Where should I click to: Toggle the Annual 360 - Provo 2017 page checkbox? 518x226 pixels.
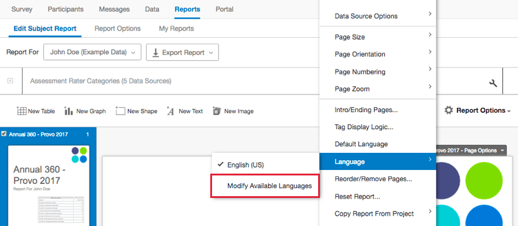(x=4, y=134)
